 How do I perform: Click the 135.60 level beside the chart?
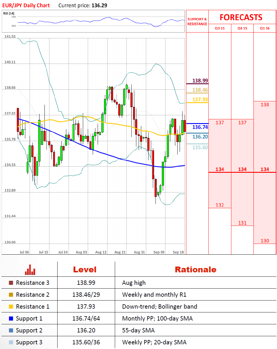pyautogui.click(x=201, y=147)
